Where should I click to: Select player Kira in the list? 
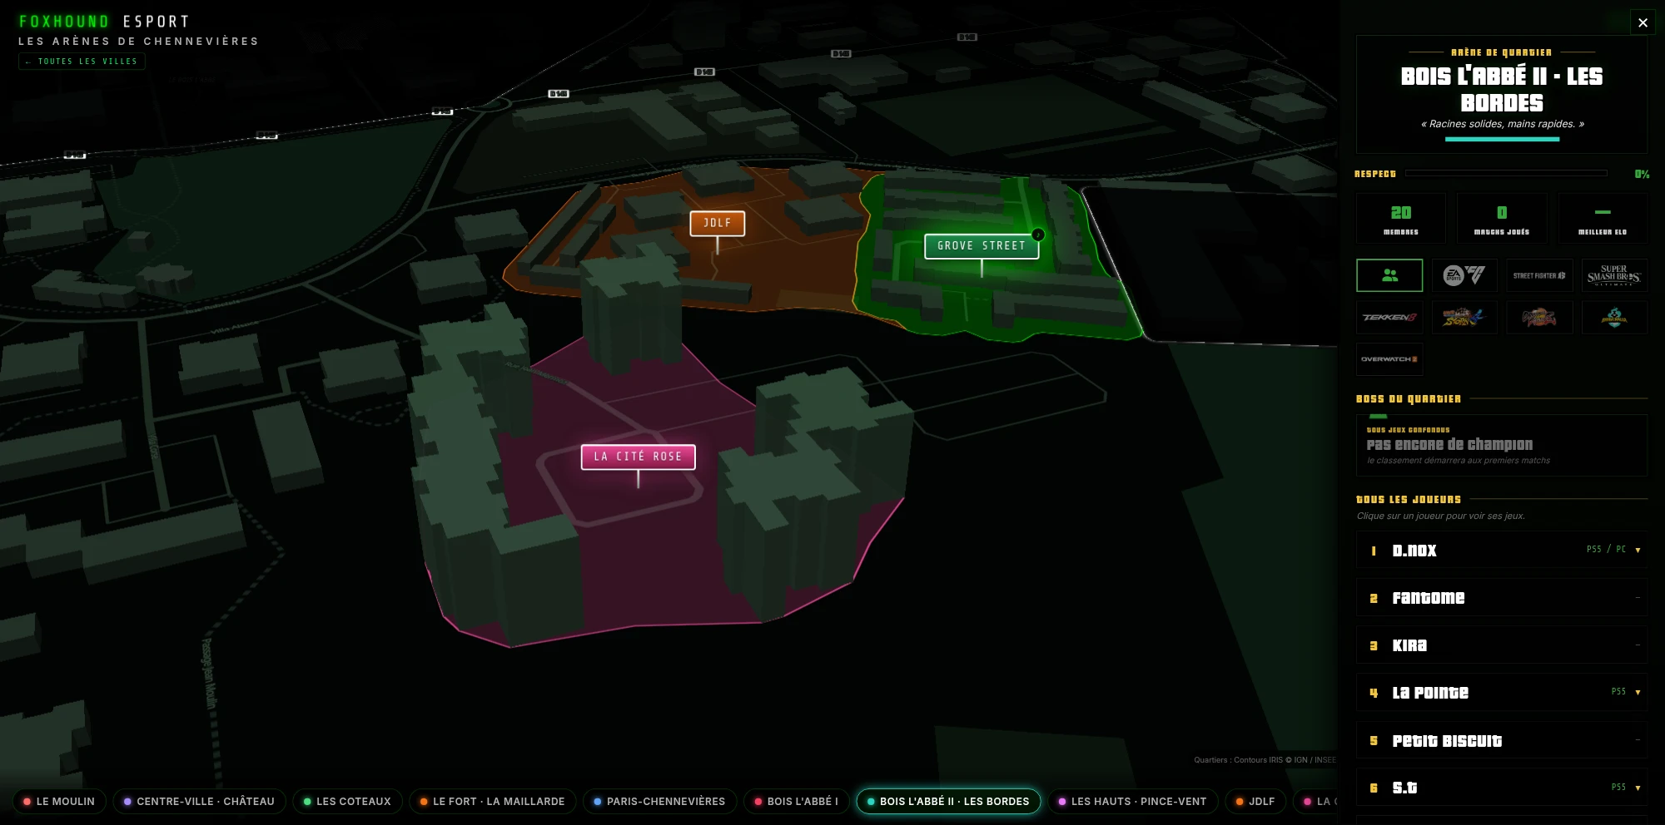pyautogui.click(x=1502, y=645)
